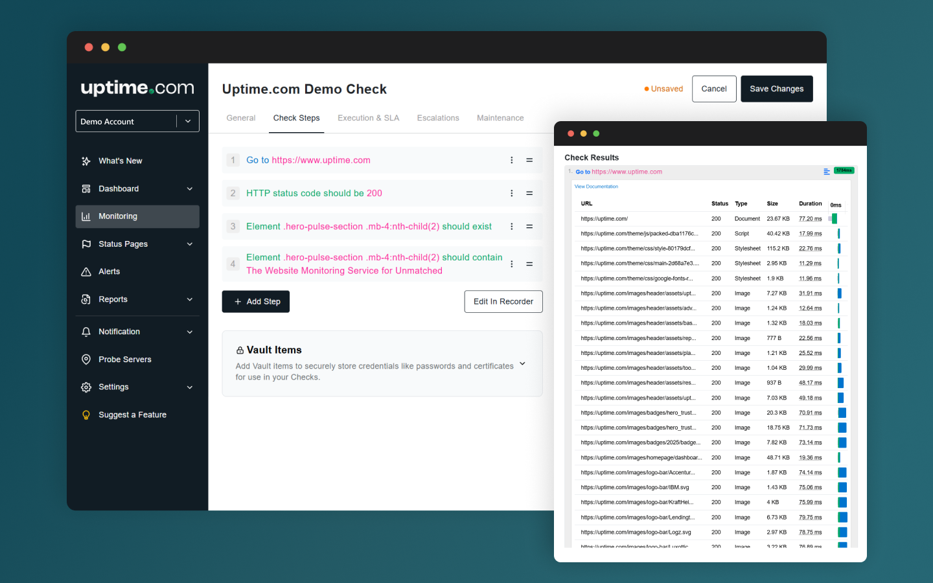Click the logo-bar/IBM.svg URL row
The width and height of the screenshot is (933, 583).
[711, 488]
